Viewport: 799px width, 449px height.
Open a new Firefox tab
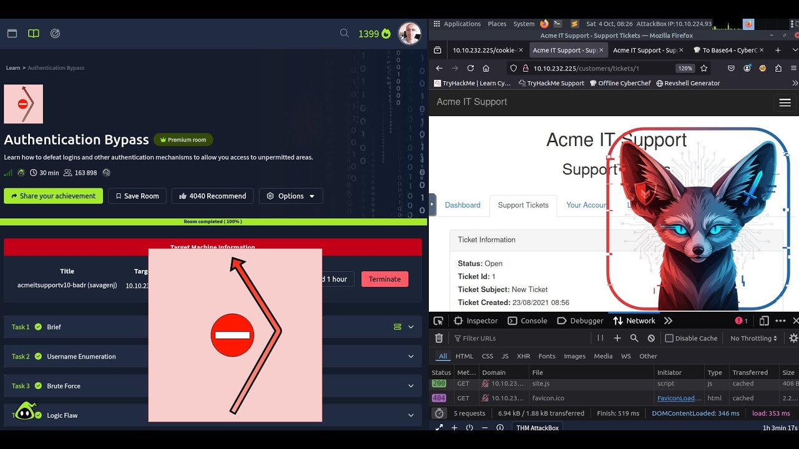coord(778,50)
